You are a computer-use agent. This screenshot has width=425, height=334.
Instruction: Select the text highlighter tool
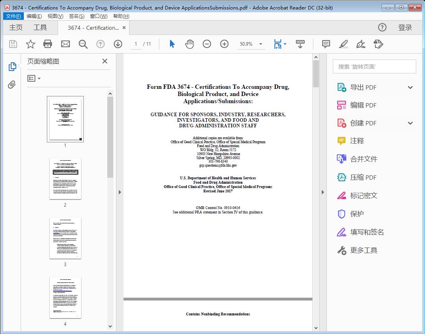343,44
